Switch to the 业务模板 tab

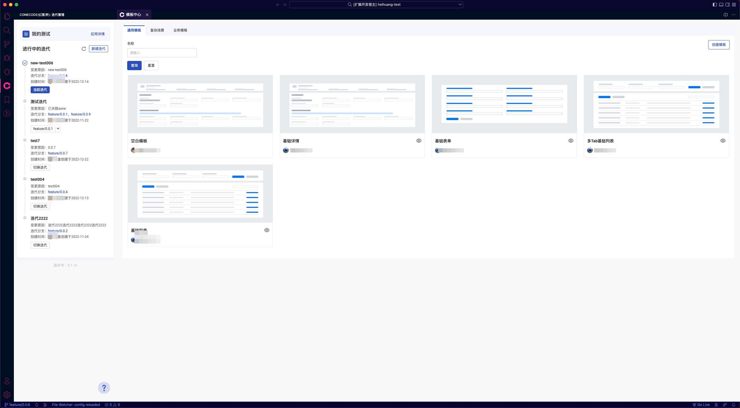pyautogui.click(x=180, y=30)
